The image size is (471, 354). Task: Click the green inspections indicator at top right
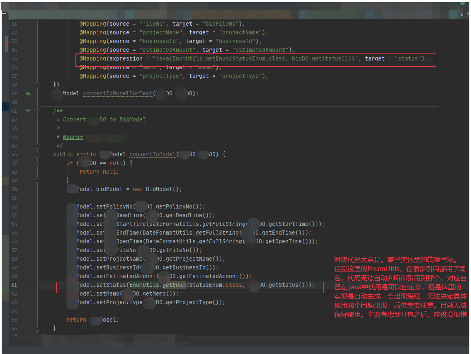click(x=463, y=3)
